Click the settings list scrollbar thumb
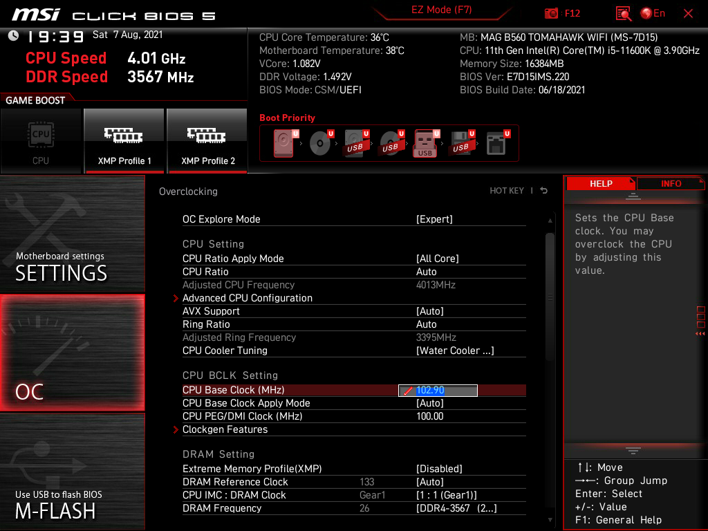The image size is (708, 531). [x=550, y=297]
